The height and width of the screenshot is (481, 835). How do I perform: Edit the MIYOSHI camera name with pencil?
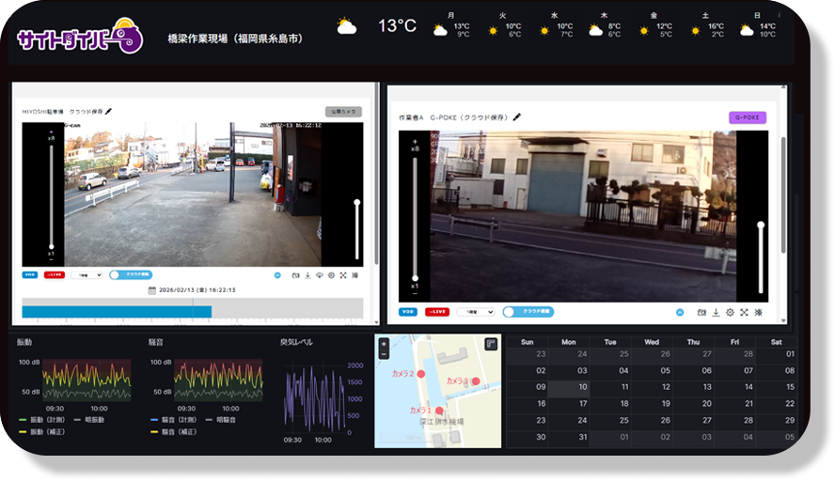pyautogui.click(x=108, y=111)
